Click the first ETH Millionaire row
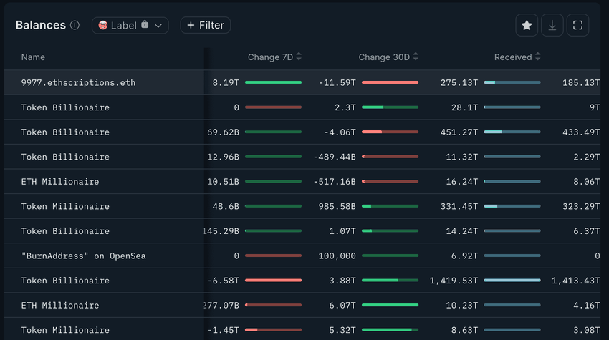Image resolution: width=609 pixels, height=340 pixels. point(60,182)
